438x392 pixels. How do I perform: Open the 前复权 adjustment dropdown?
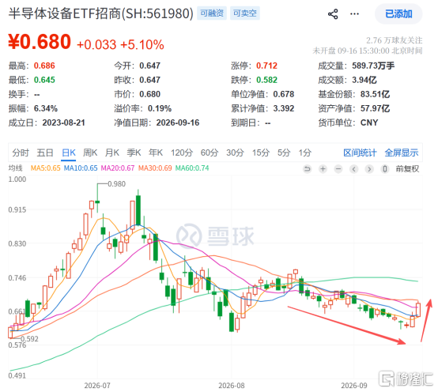(x=407, y=169)
